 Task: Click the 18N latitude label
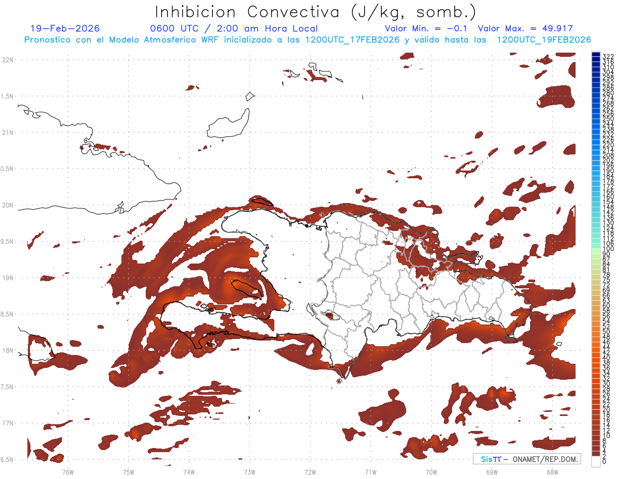point(7,350)
